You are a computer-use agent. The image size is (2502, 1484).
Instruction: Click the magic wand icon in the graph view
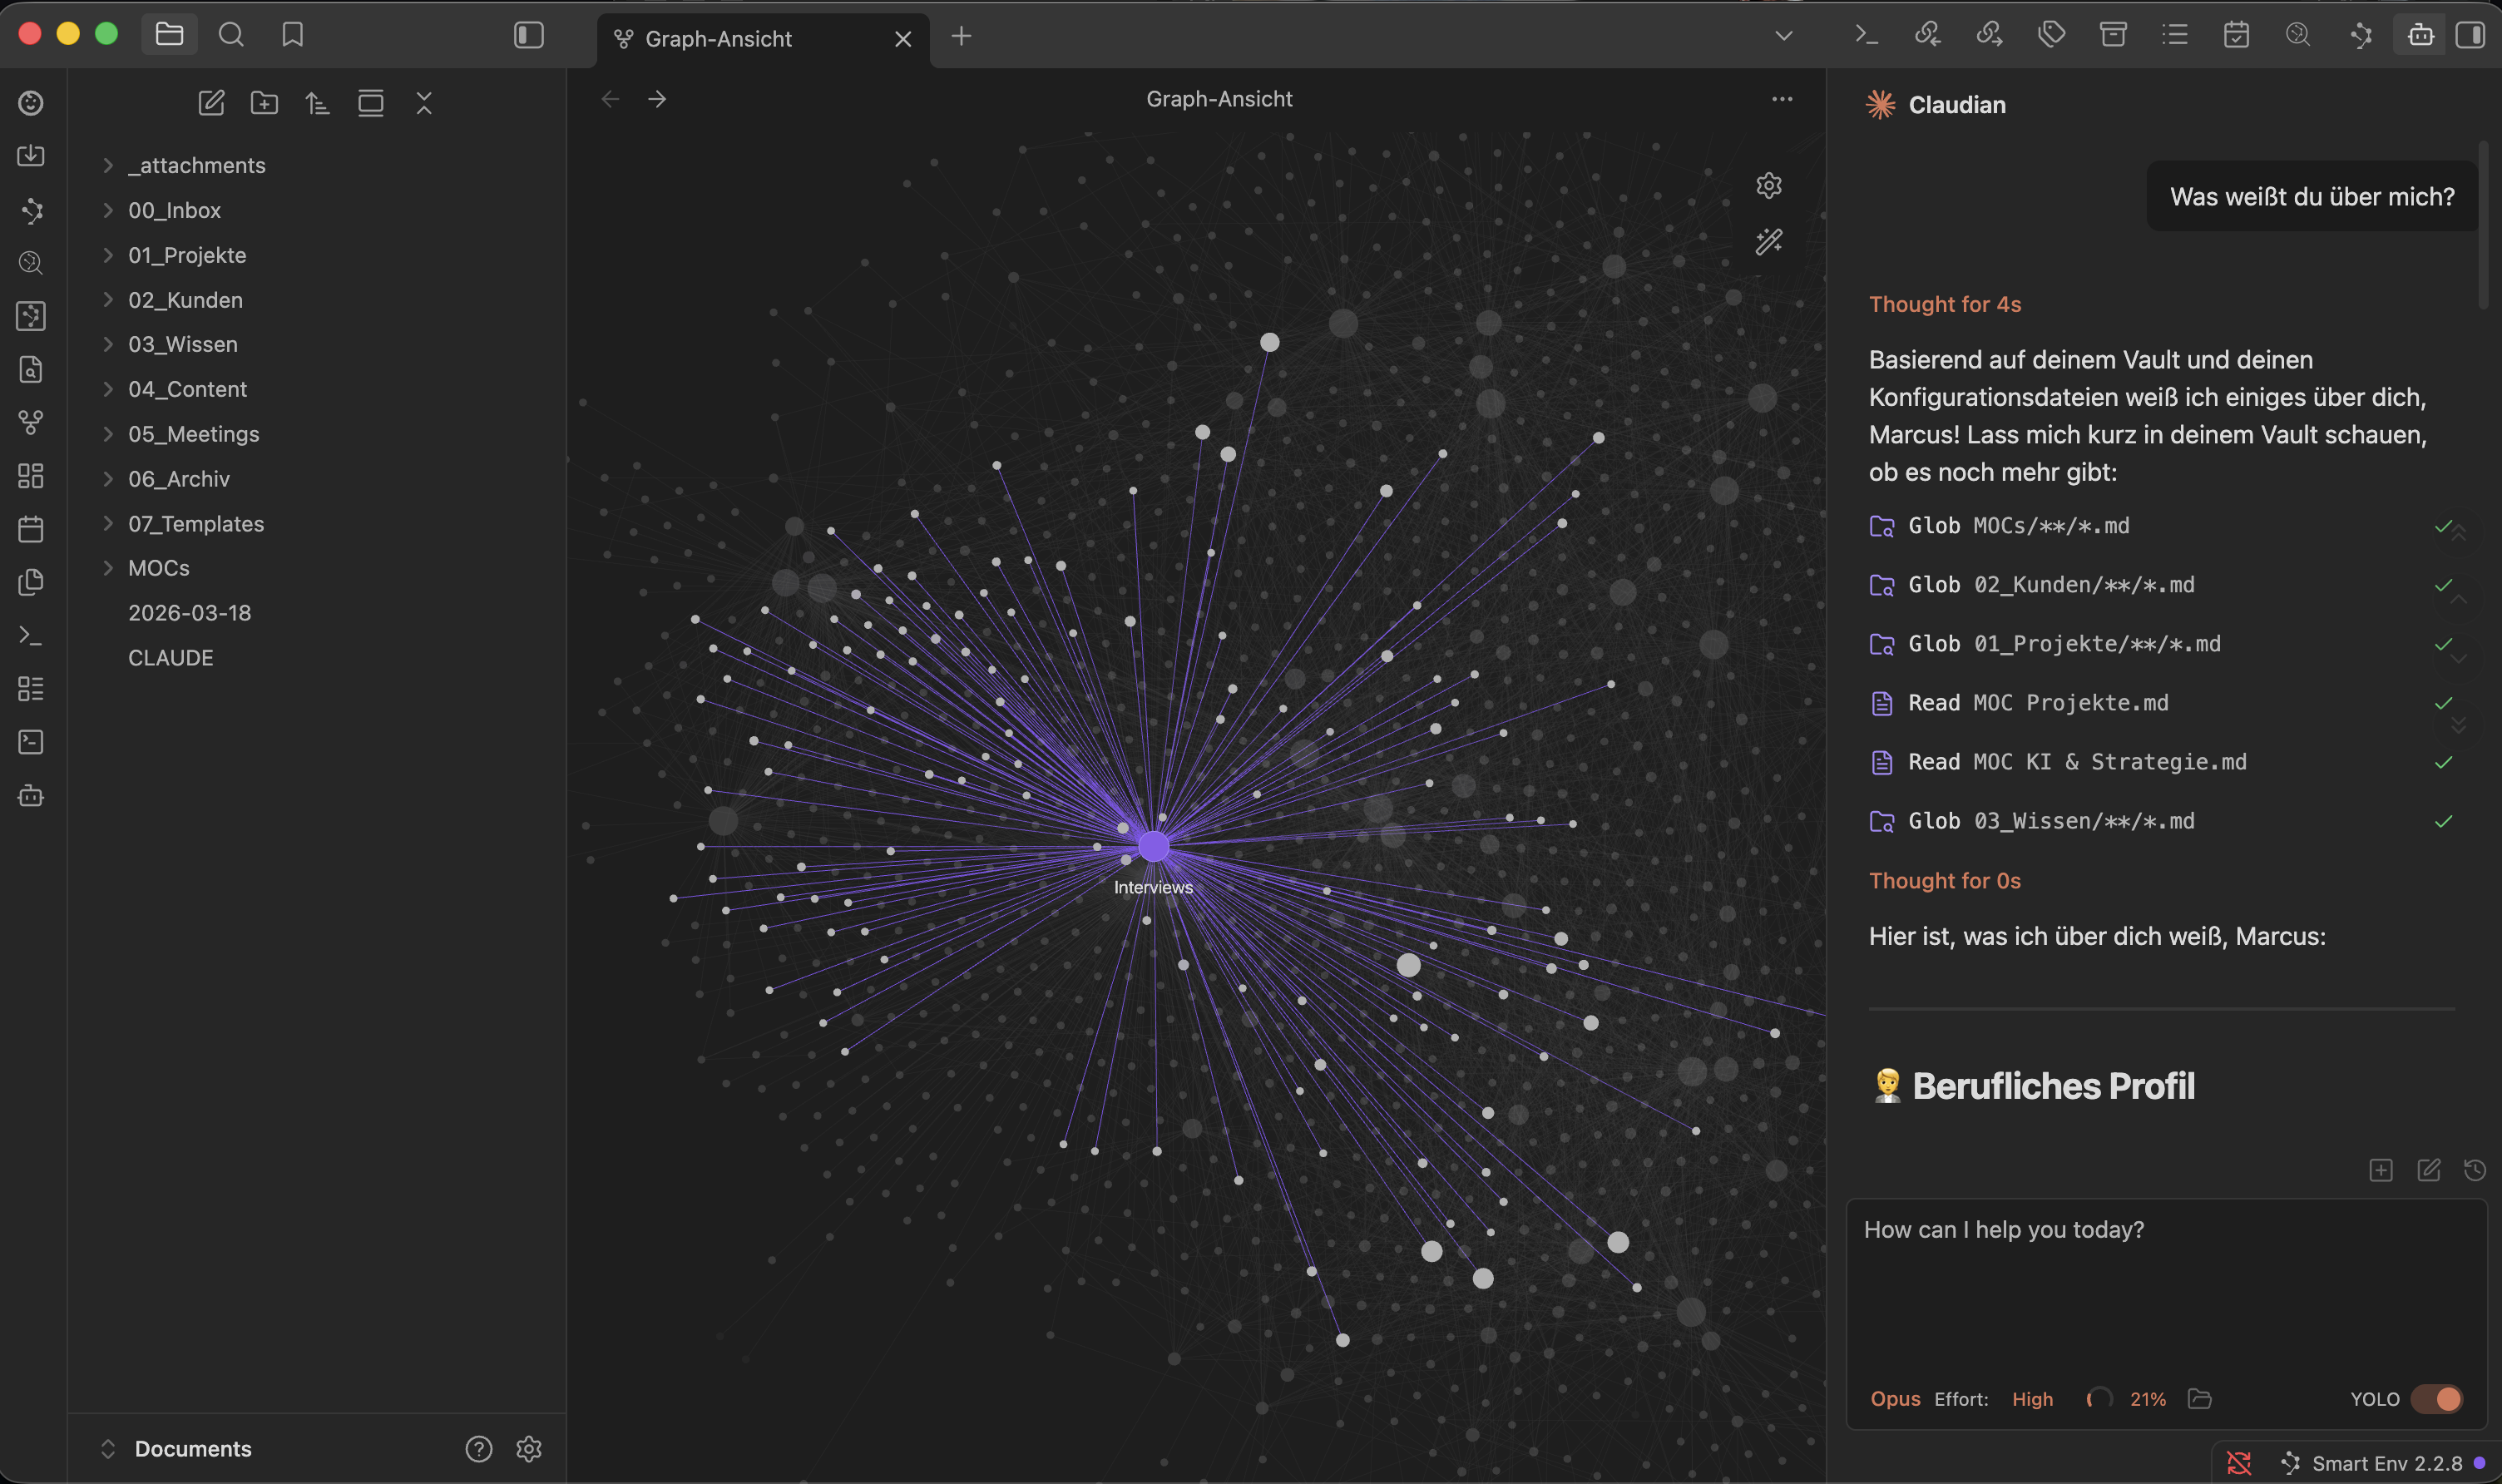click(x=1768, y=241)
